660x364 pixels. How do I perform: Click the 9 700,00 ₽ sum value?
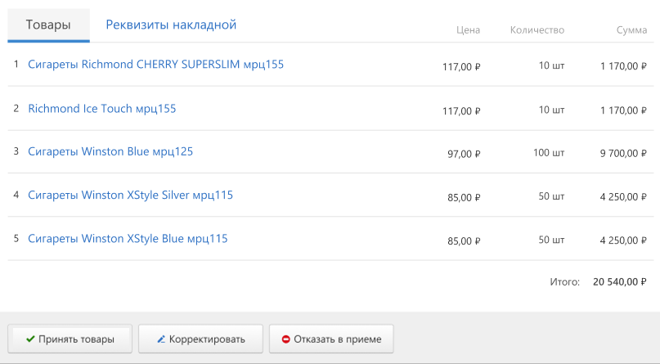click(623, 153)
